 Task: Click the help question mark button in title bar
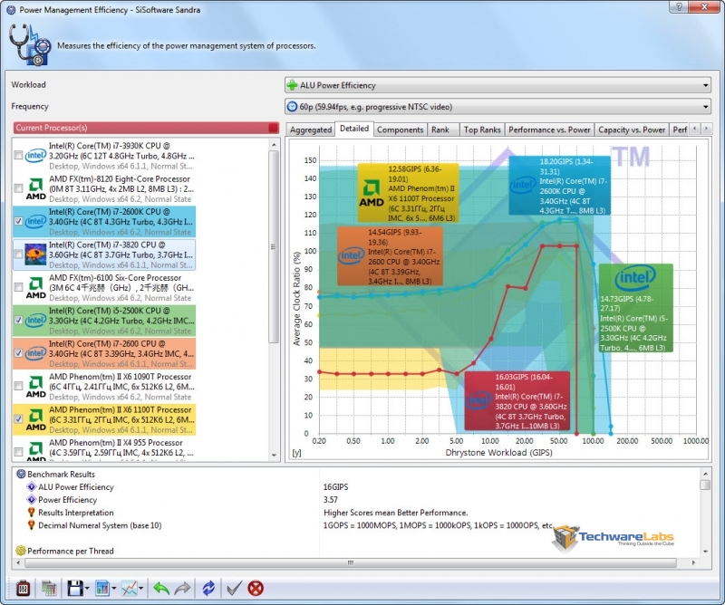tap(679, 7)
